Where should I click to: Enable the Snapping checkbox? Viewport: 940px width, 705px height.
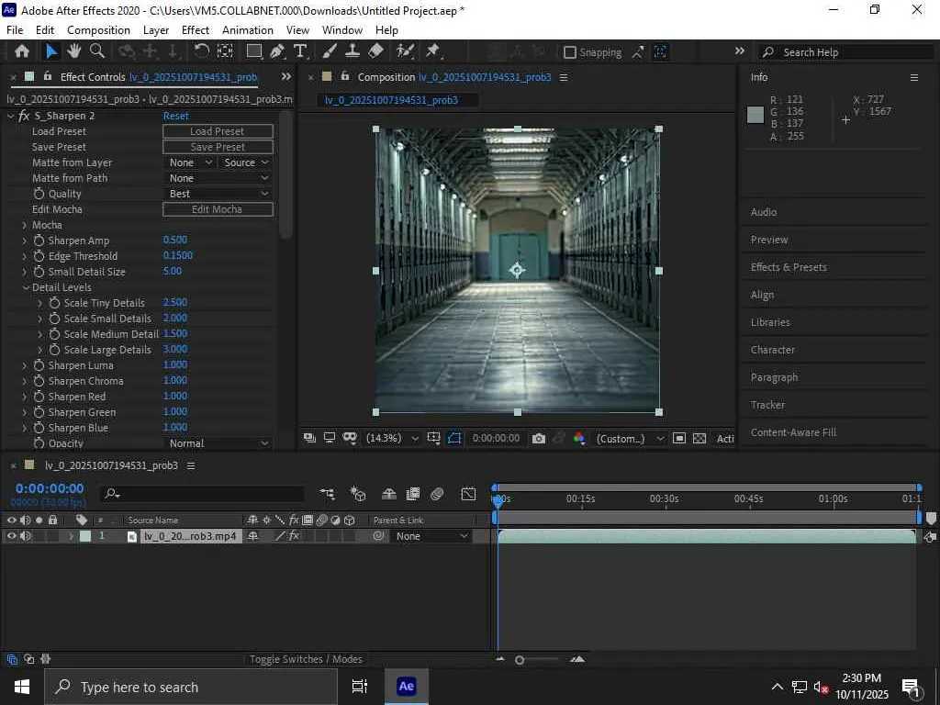(x=570, y=52)
